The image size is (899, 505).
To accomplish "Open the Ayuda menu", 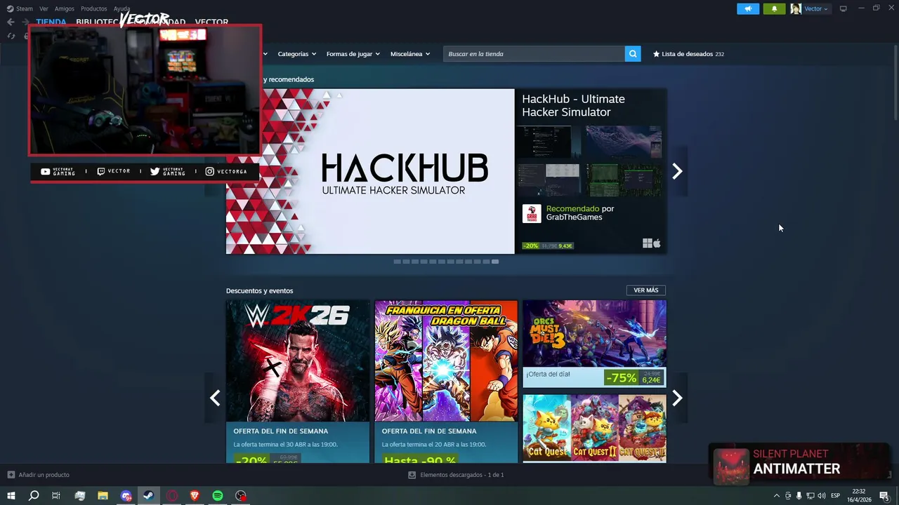I will pyautogui.click(x=122, y=8).
